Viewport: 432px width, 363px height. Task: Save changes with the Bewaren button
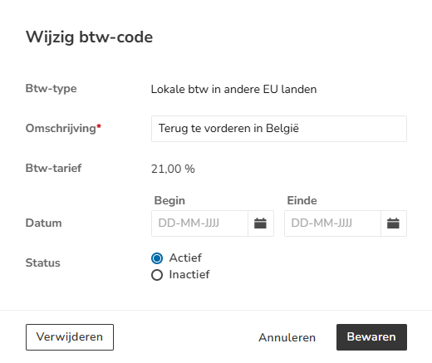[371, 337]
